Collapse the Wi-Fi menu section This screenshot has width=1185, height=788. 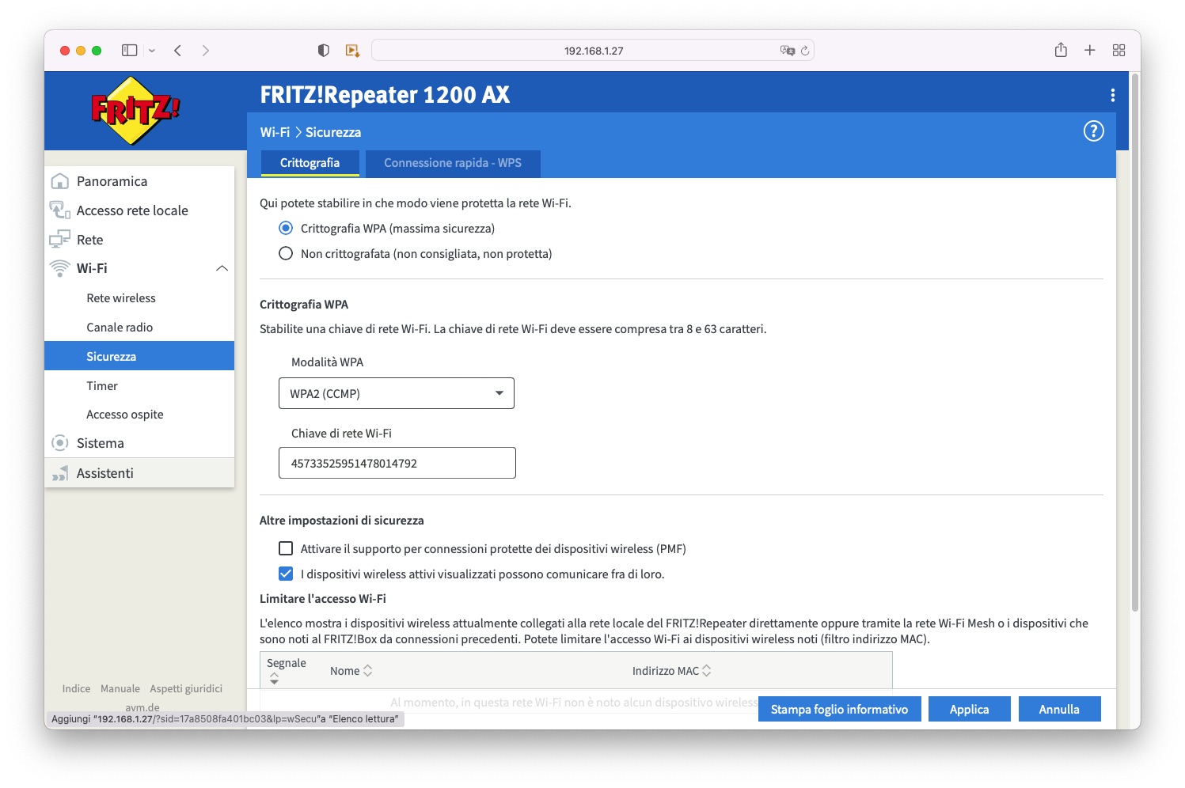pyautogui.click(x=222, y=268)
